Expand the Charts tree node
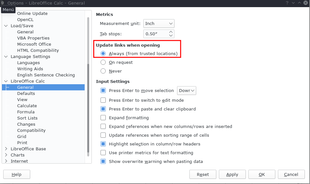Viewport: 310px width, 184px height. coord(6,155)
